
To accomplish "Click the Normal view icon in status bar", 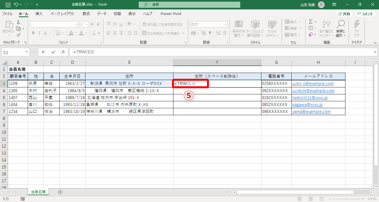I will point(299,199).
